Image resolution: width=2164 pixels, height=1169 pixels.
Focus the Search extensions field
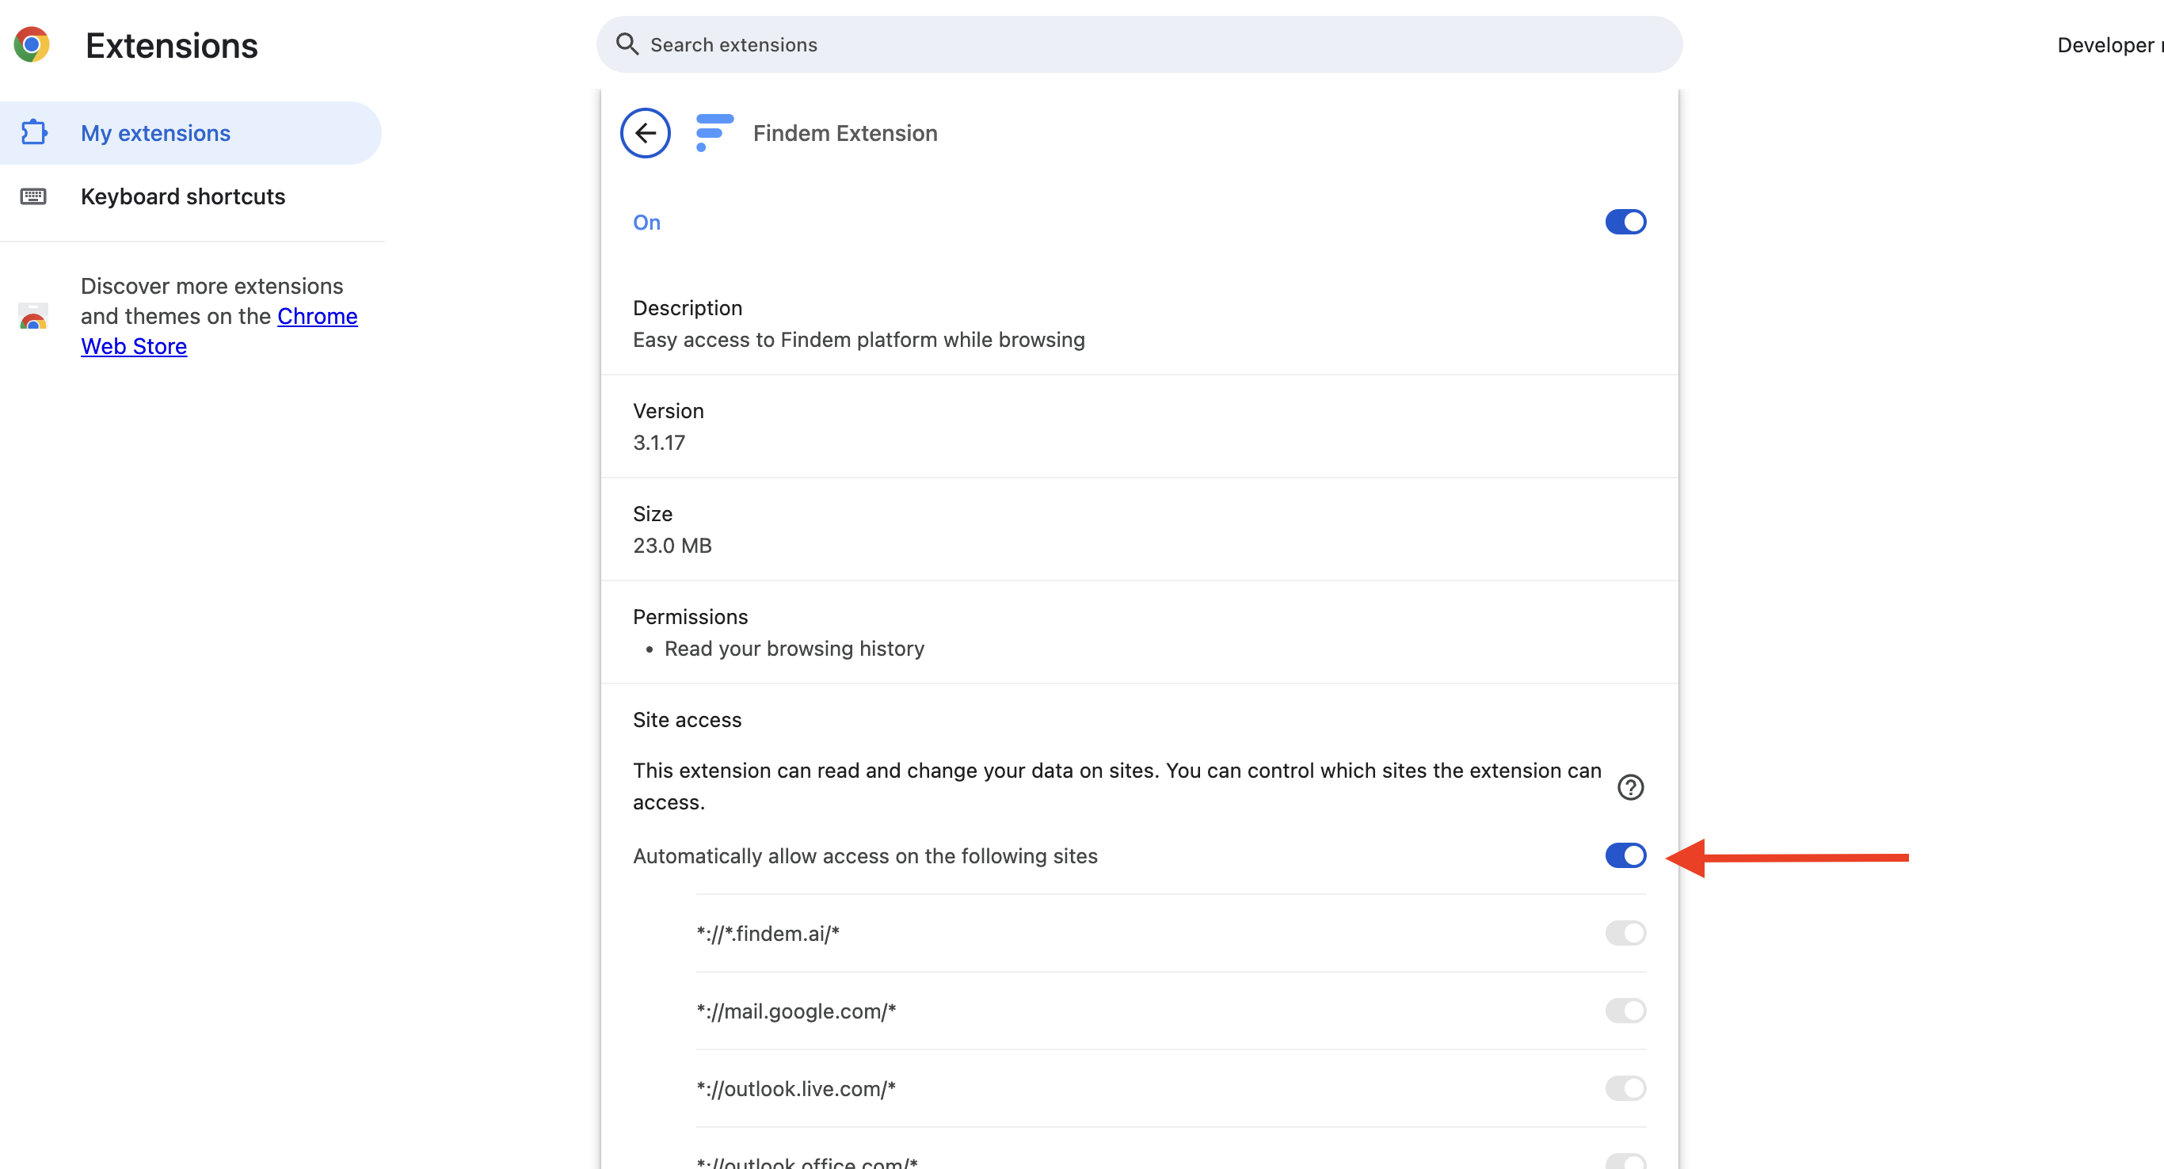(1139, 44)
